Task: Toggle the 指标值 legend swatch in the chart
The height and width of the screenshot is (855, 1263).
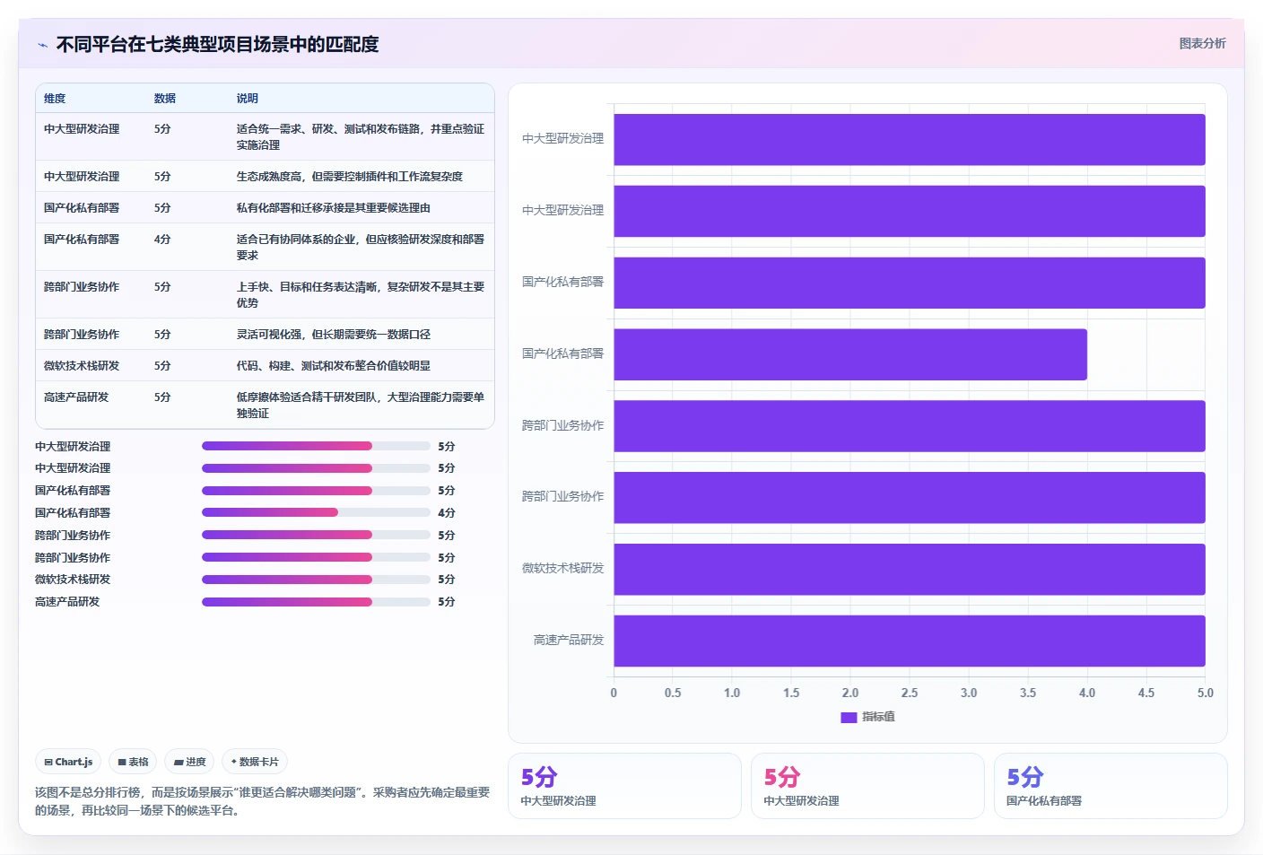Action: point(849,717)
